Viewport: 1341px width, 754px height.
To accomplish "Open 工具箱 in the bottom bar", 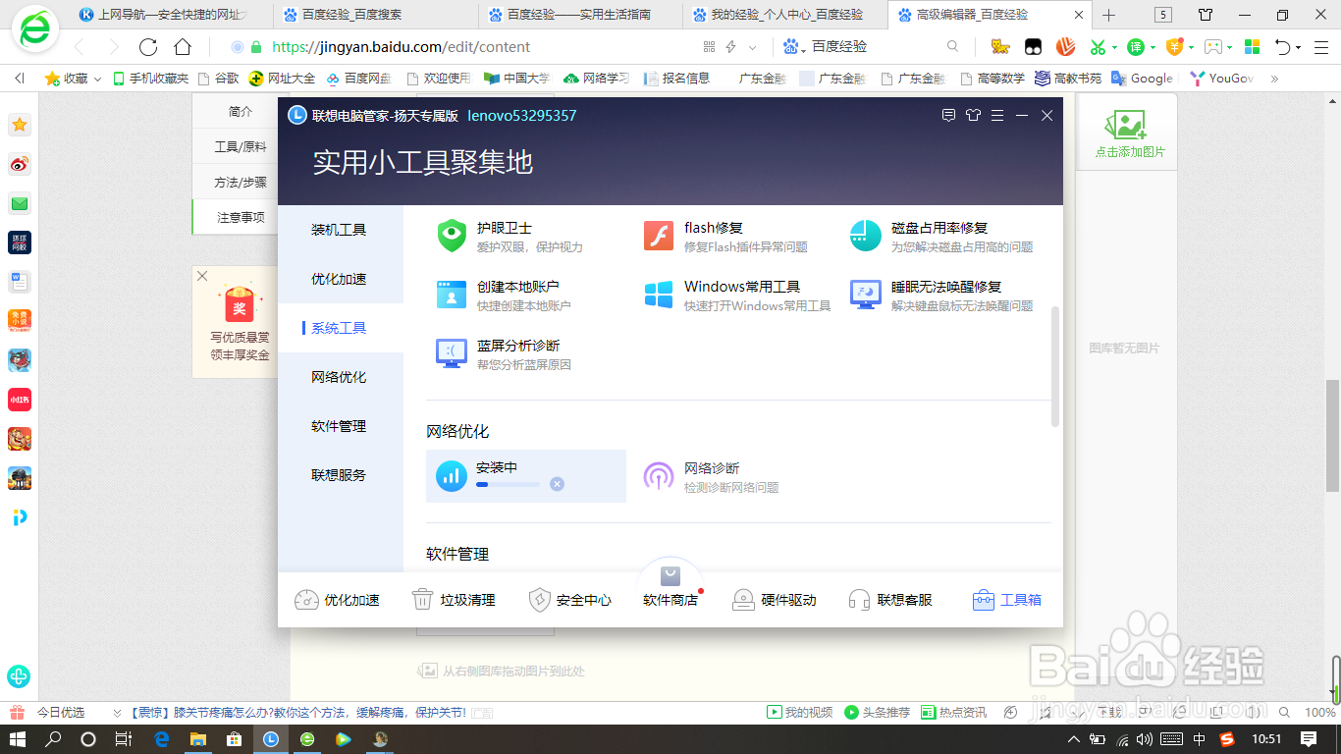I will [x=1007, y=600].
